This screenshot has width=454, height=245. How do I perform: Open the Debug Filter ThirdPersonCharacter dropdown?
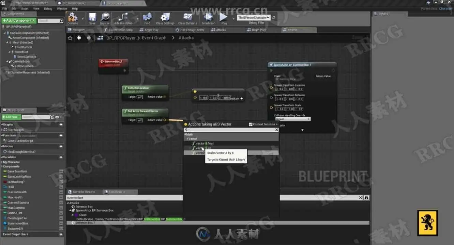(254, 17)
